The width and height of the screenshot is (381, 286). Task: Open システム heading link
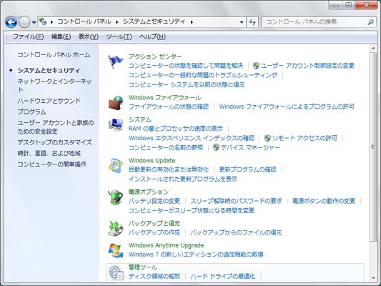click(x=139, y=119)
